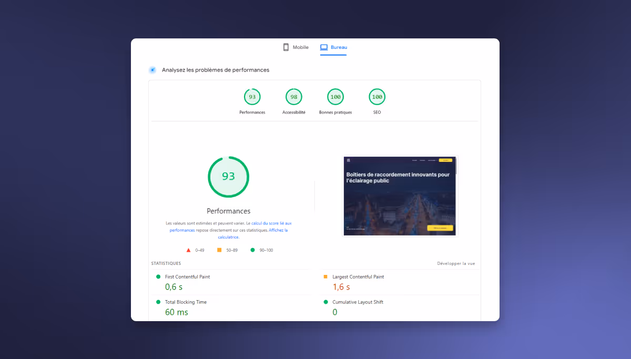Viewport: 631px width, 359px height.
Task: Expand the view with Développer la vue
Action: click(455, 263)
